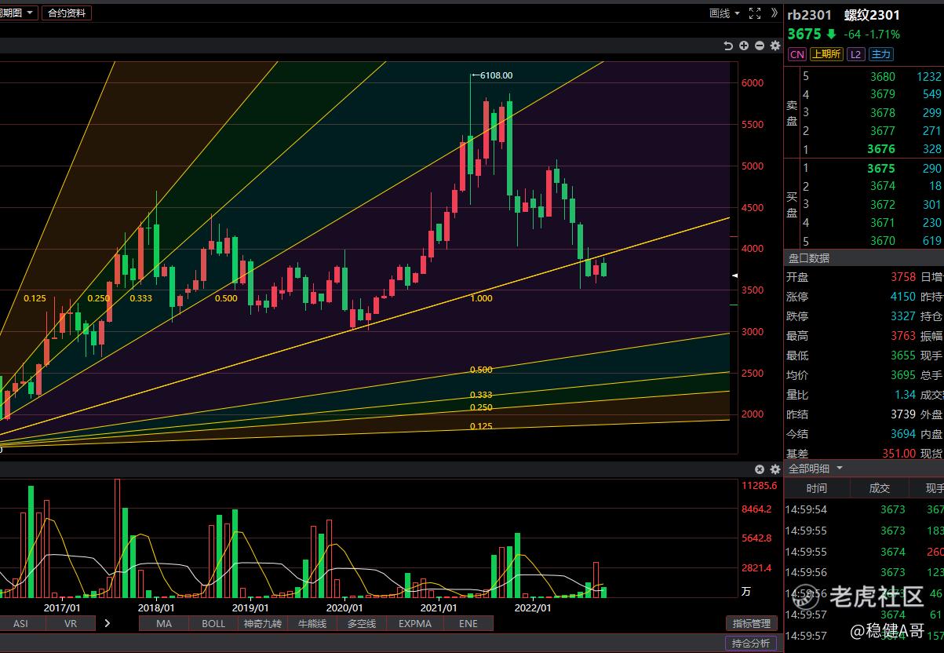Image resolution: width=944 pixels, height=653 pixels.
Task: Click the 均价 value 3695
Action: coord(903,375)
